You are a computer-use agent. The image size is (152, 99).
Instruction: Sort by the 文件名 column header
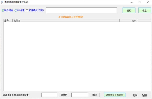tap(66, 20)
